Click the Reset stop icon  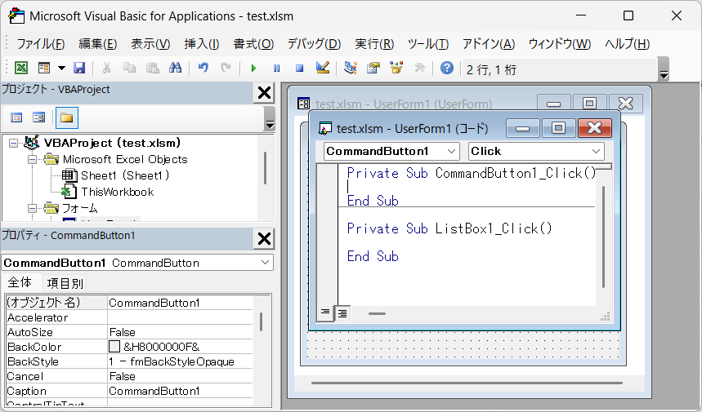coord(299,68)
